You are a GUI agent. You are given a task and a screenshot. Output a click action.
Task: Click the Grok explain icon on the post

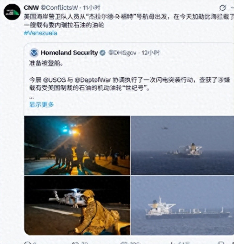pos(223,8)
